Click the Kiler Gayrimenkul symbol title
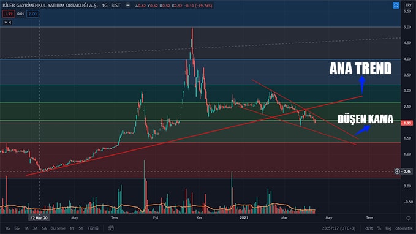The image size is (416, 234). pos(50,6)
